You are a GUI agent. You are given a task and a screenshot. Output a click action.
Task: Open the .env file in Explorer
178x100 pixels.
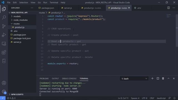click(22, 31)
